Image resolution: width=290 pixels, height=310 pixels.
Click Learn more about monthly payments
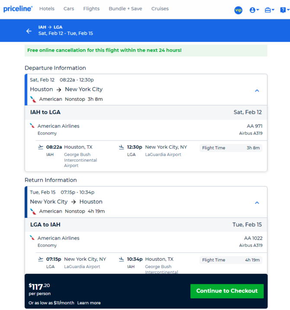(89, 303)
